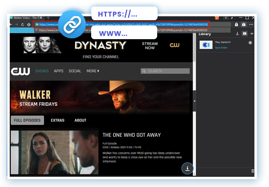Click the Dynasty STREAM NOW banner text

coord(149,46)
